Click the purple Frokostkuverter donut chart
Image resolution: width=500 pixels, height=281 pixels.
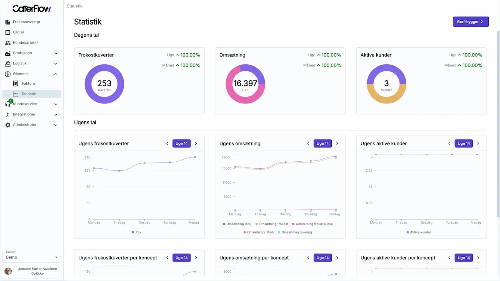coord(104,84)
